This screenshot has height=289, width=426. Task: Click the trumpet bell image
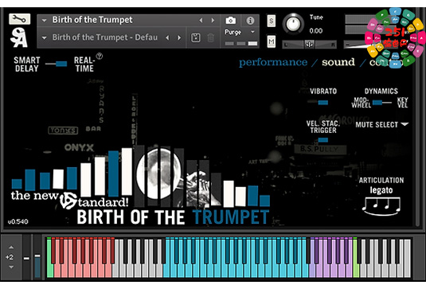point(158,174)
